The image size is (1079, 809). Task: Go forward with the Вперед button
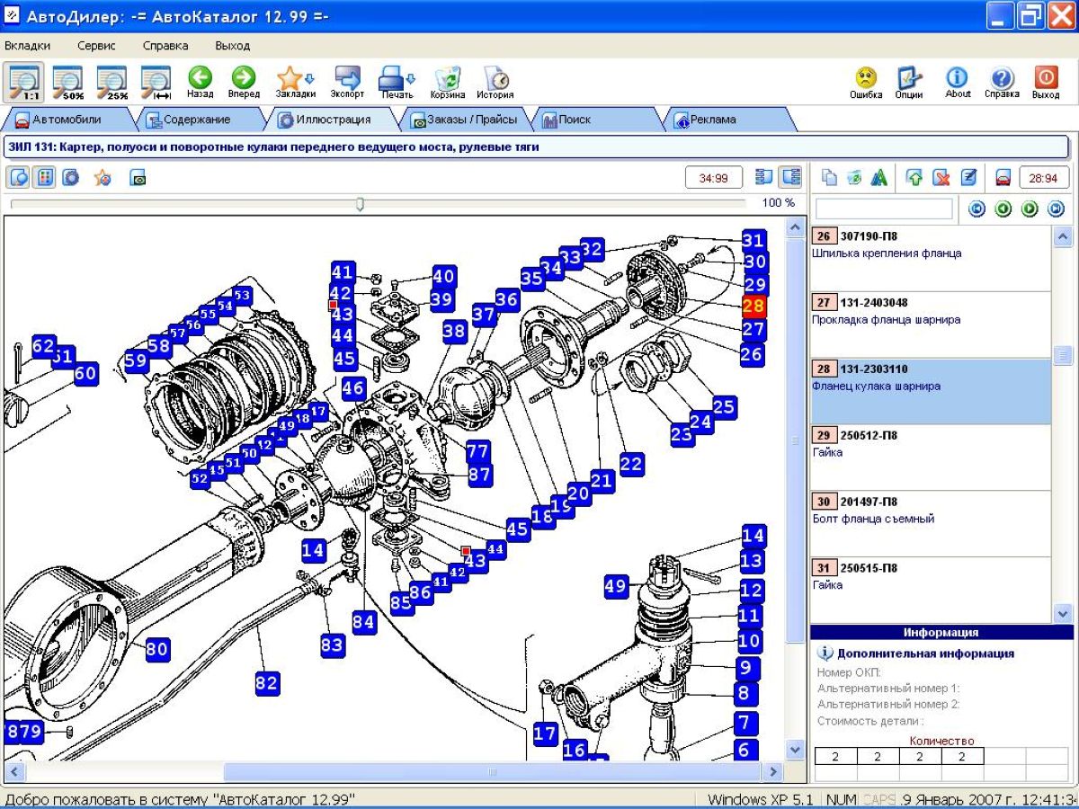coord(244,82)
